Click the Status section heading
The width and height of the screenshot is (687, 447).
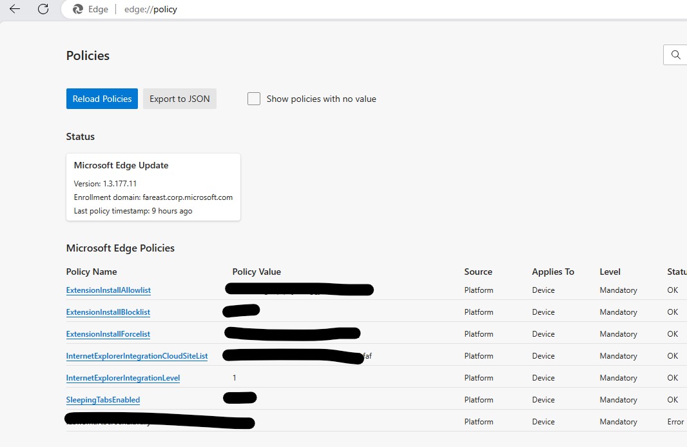point(80,137)
